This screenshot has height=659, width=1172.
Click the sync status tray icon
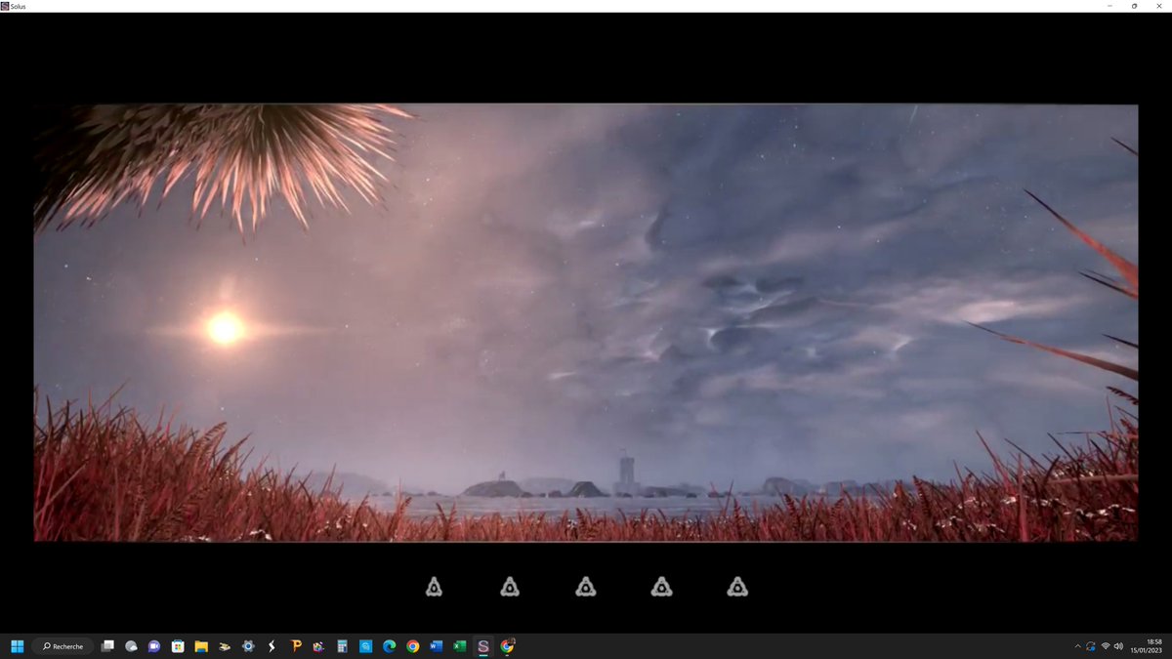[1091, 646]
